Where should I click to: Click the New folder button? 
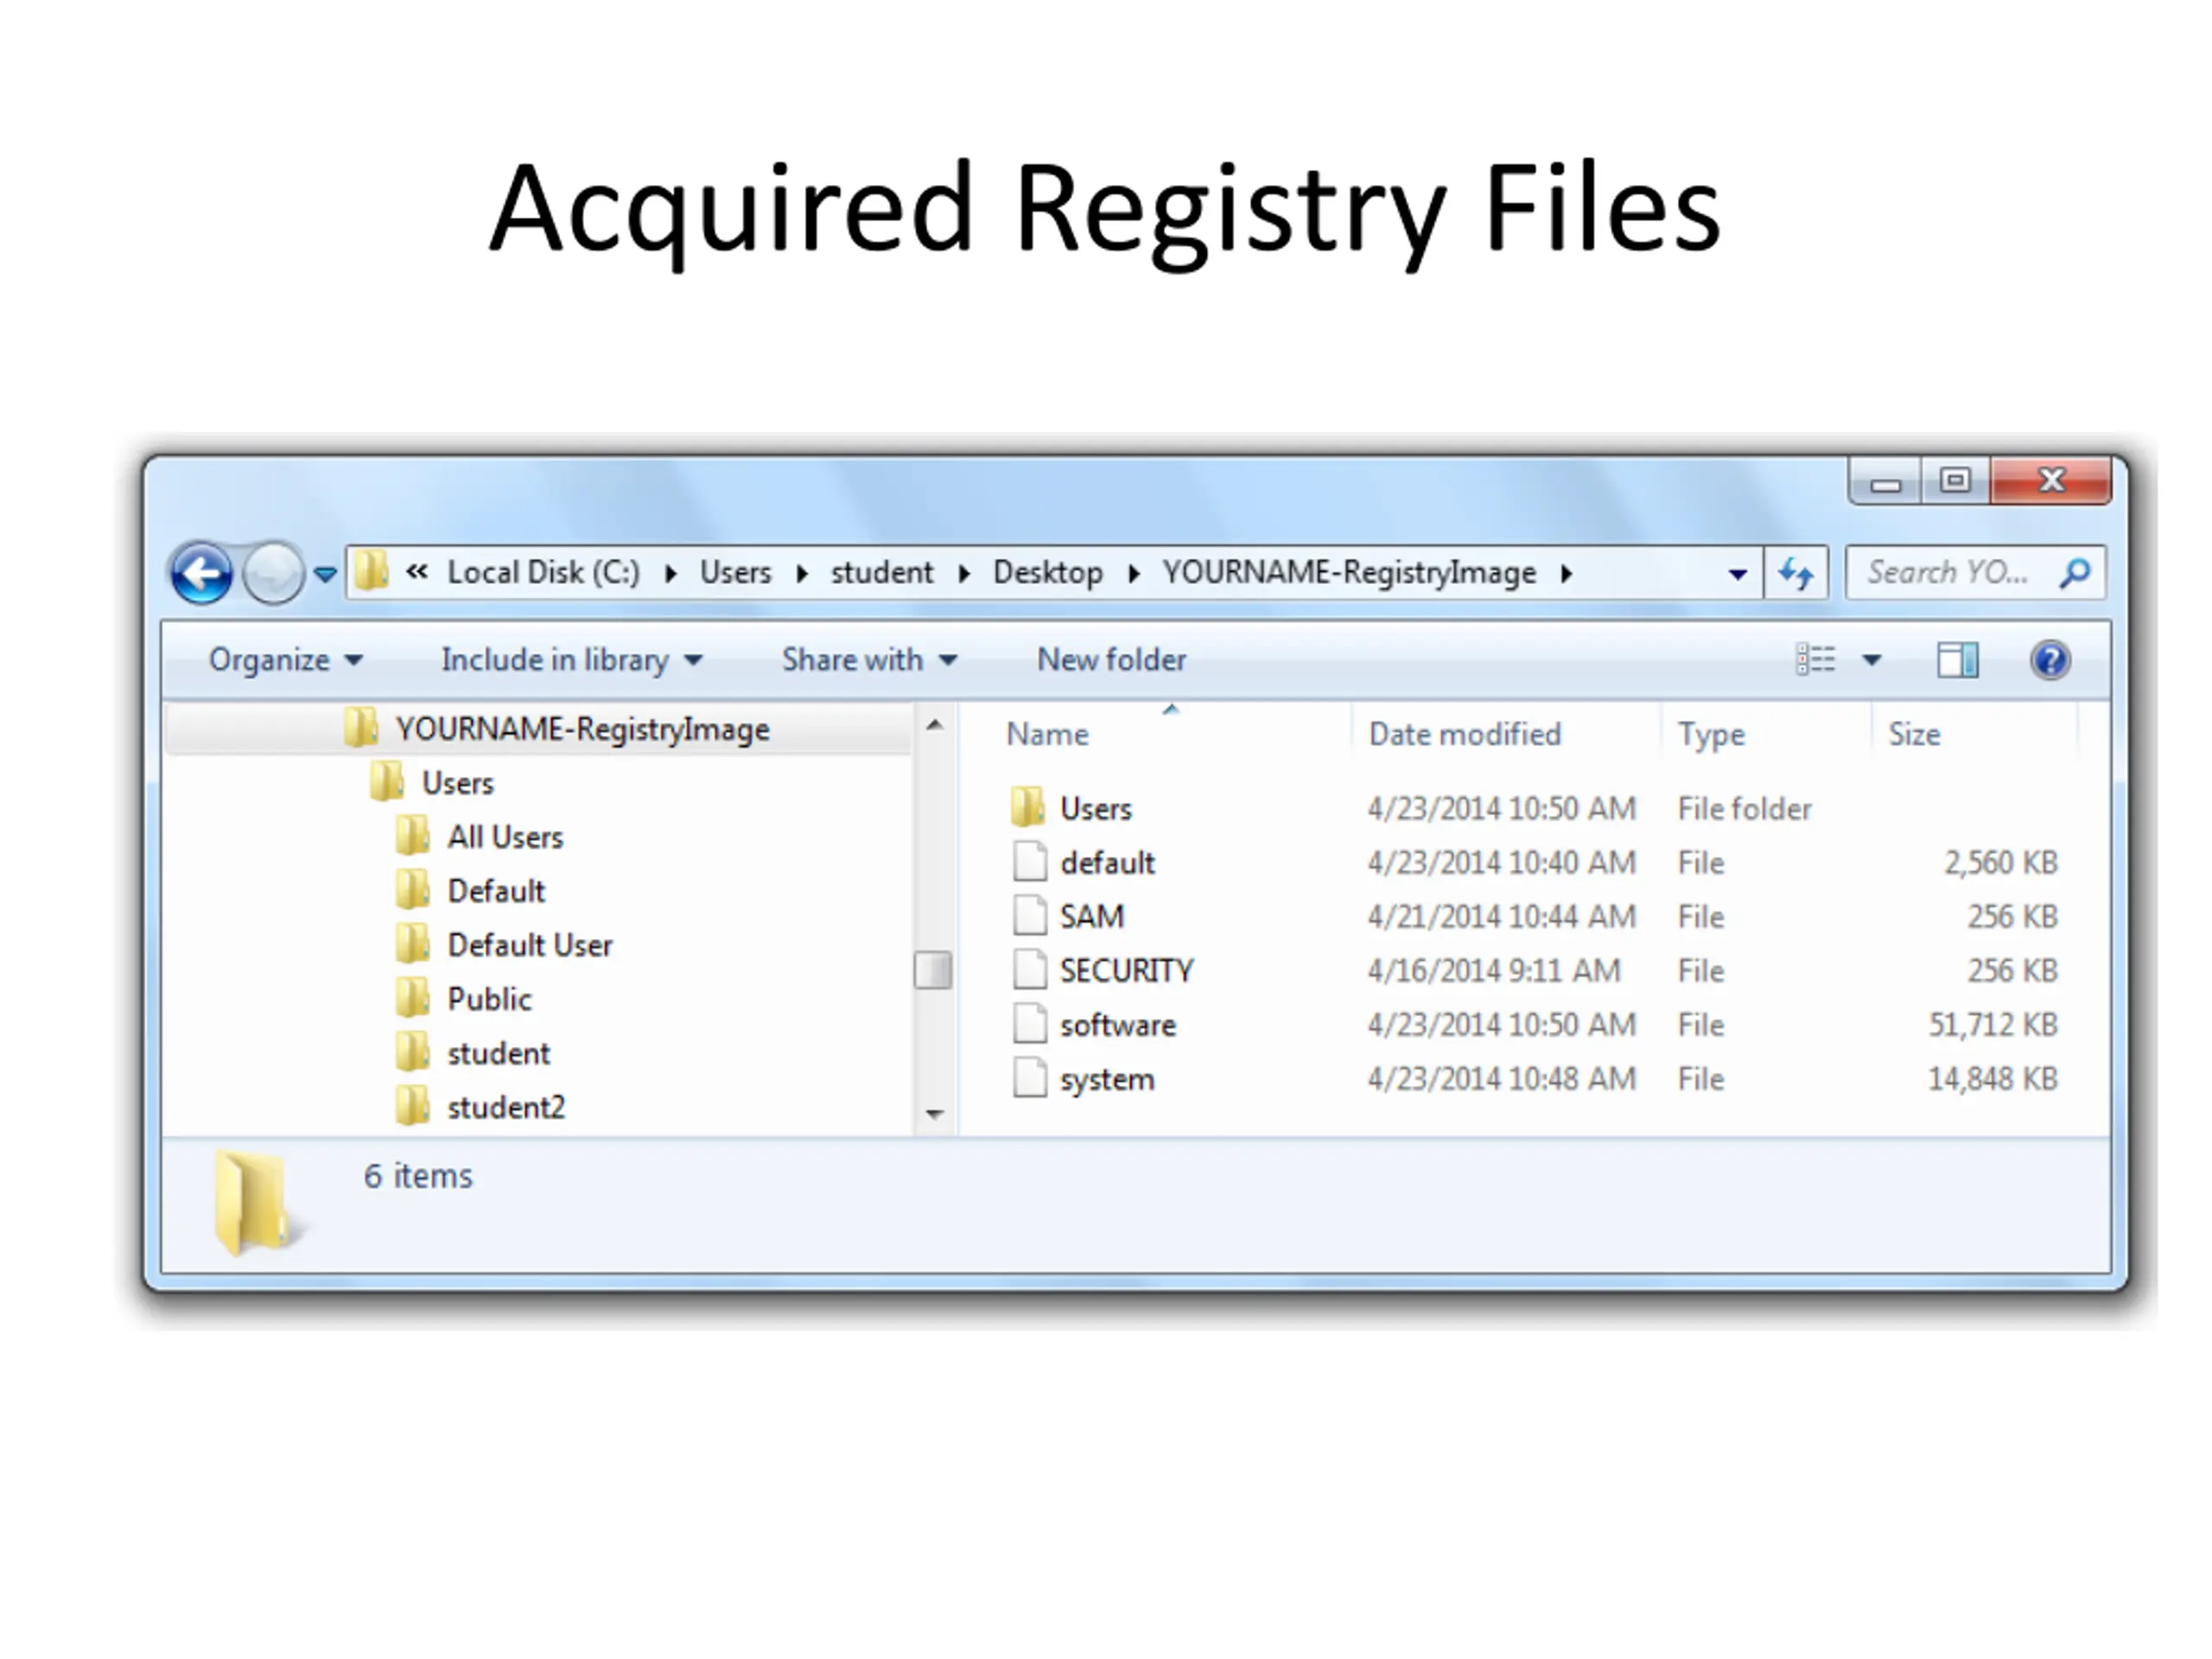click(x=1111, y=660)
